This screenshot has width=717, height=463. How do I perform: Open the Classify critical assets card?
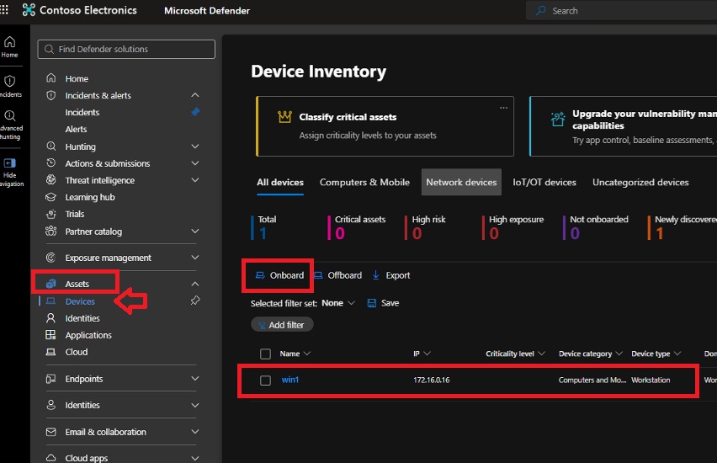385,126
